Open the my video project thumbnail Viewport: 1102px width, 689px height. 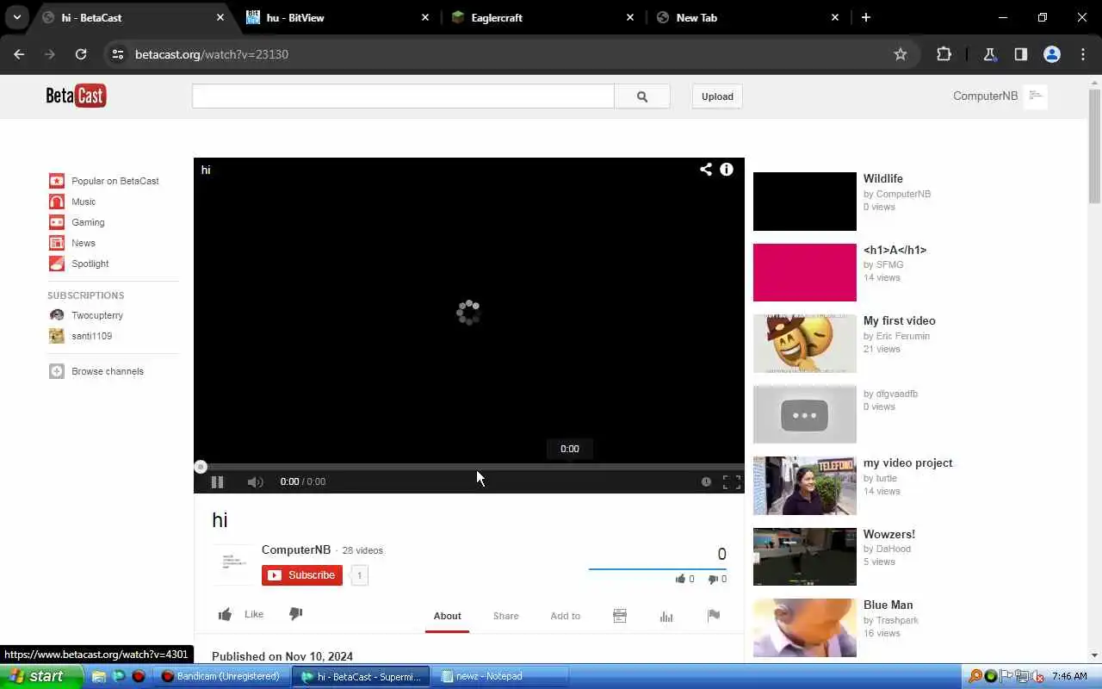pos(805,486)
